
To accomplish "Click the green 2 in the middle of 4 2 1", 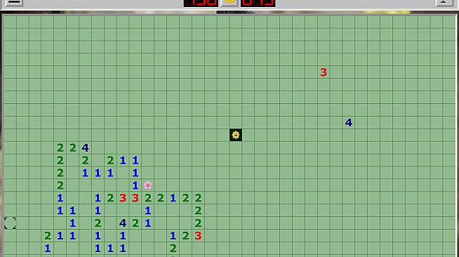I will point(135,223).
